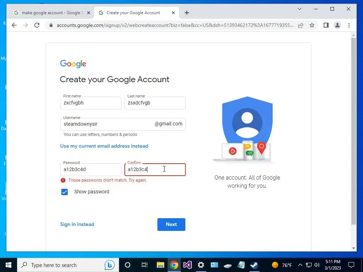Click 'Those passwords didn't match' text
The image size is (363, 272).
(x=108, y=180)
